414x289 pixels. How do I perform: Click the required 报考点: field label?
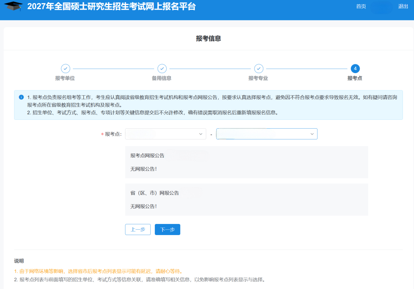pos(112,134)
